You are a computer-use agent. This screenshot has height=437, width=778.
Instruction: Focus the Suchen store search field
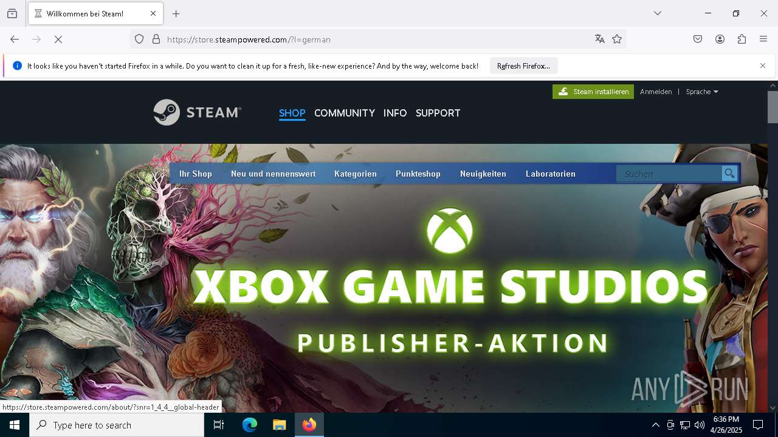pos(669,174)
